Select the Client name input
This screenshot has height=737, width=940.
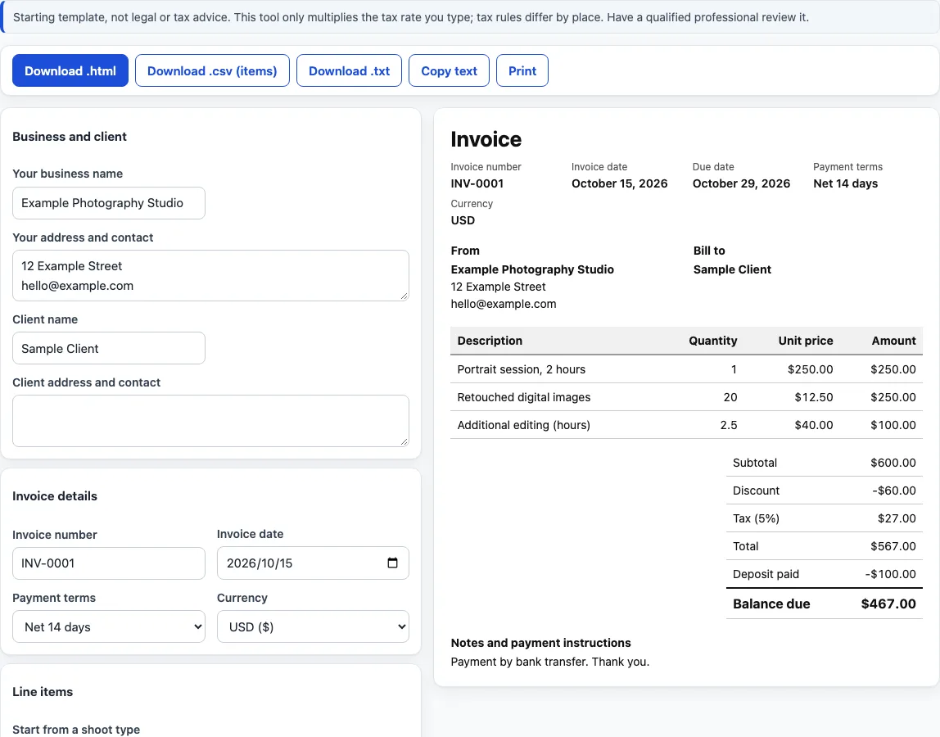(109, 348)
